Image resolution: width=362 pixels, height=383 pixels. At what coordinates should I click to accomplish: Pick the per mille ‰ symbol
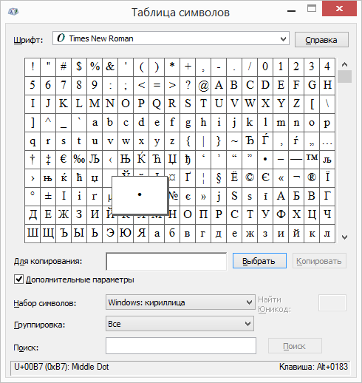pos(79,160)
